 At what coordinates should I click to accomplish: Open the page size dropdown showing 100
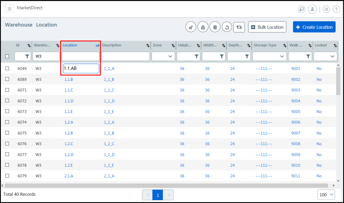(326, 195)
